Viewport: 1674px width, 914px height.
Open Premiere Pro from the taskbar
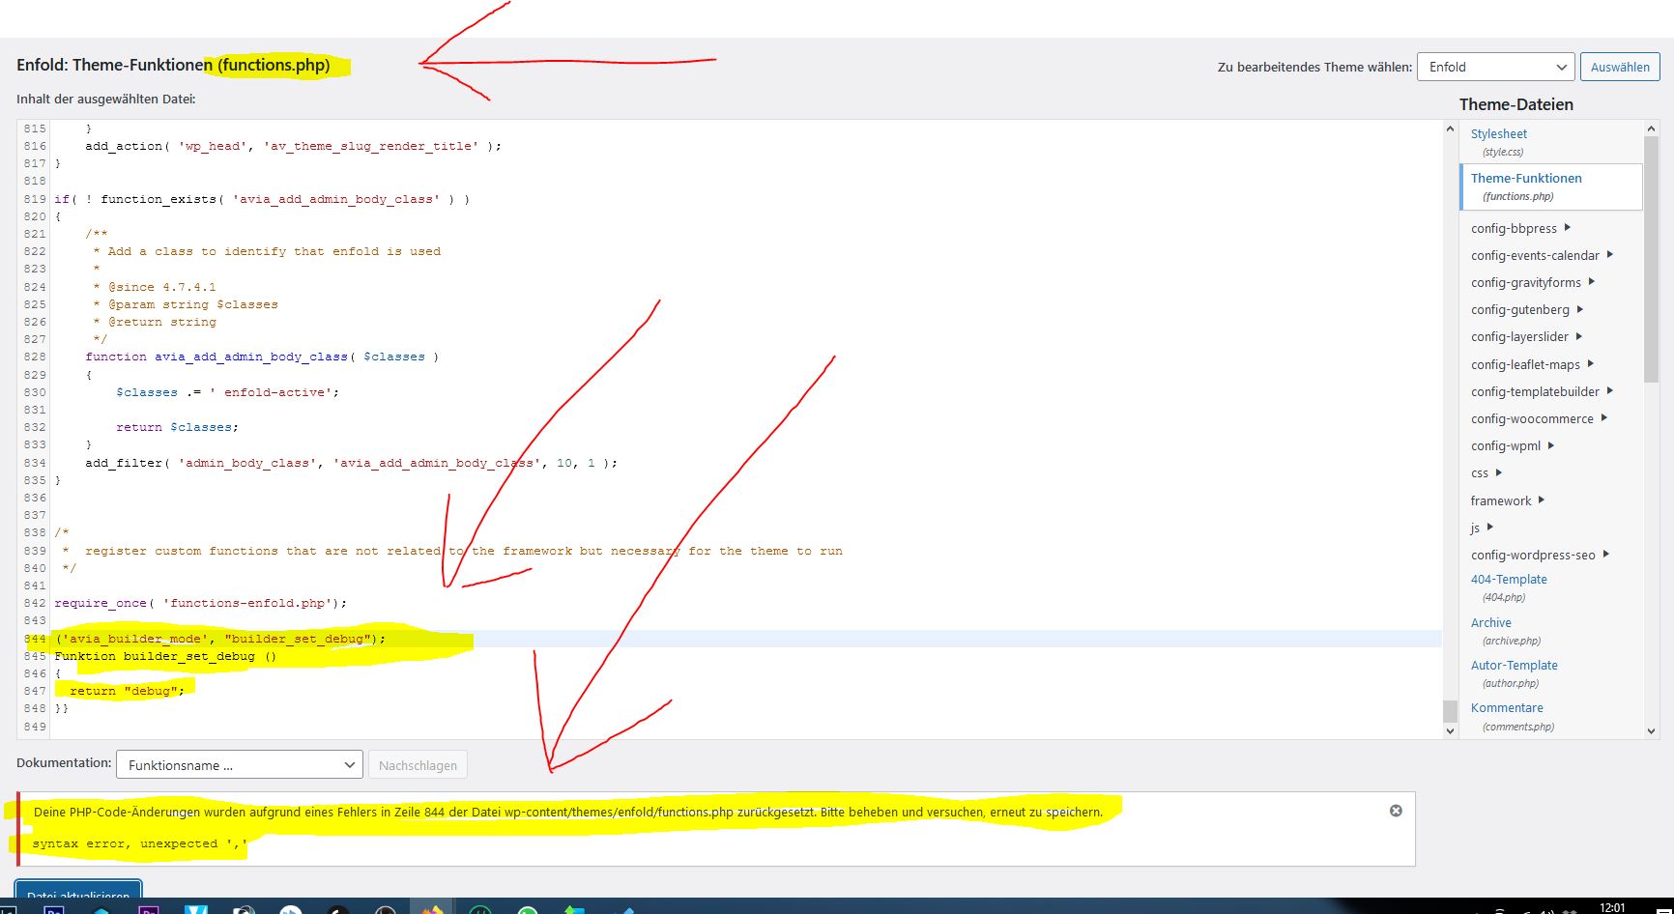click(147, 908)
